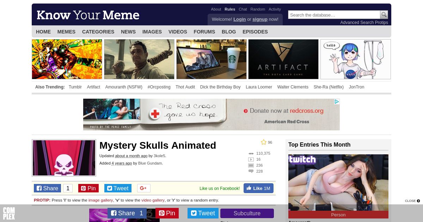Click the Laura Loomer trending link

[x=259, y=87]
